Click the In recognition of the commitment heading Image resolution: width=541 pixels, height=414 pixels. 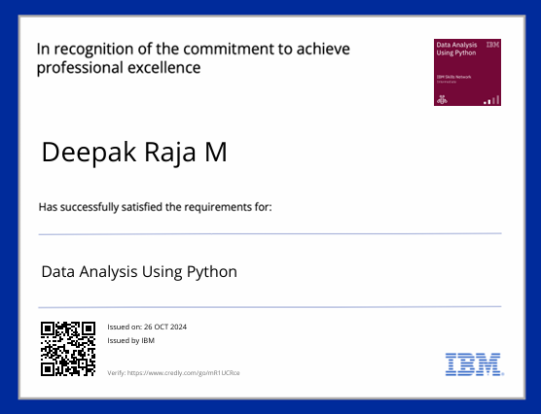(194, 58)
